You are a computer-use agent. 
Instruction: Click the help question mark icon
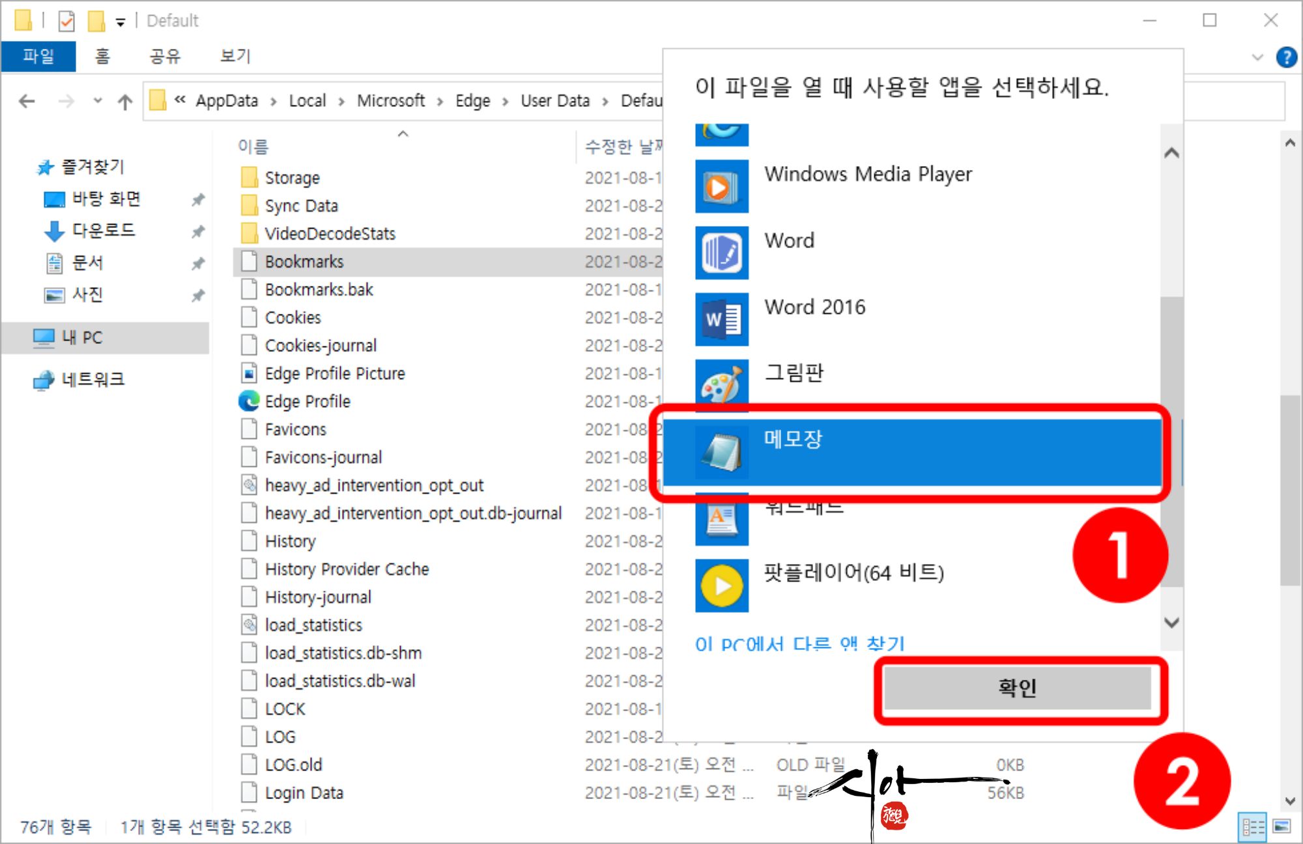coord(1286,57)
